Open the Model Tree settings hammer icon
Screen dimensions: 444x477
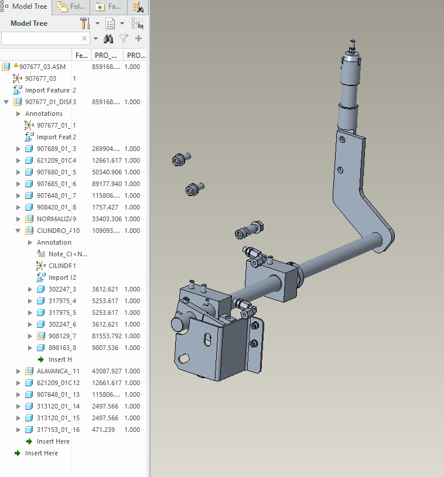pyautogui.click(x=85, y=23)
